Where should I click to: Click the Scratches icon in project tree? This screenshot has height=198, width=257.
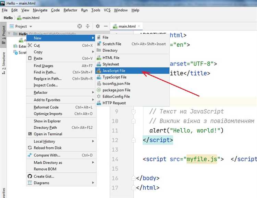click(x=15, y=53)
